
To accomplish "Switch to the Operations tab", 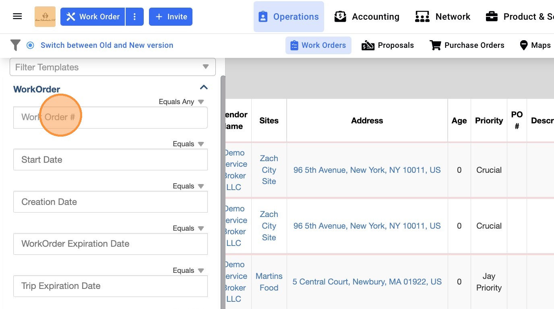I will point(289,16).
